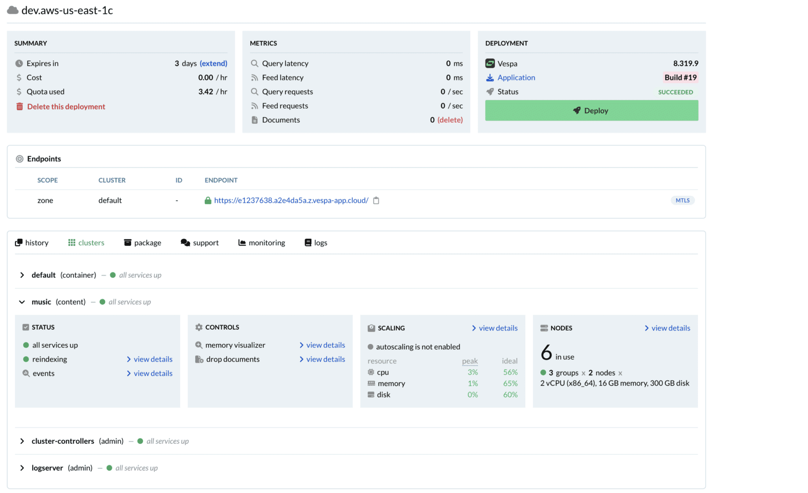Click the SCOPE column header

pyautogui.click(x=47, y=180)
